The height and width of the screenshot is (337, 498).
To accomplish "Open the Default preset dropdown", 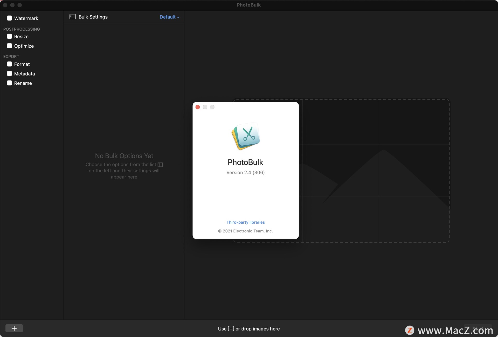I will [x=169, y=17].
